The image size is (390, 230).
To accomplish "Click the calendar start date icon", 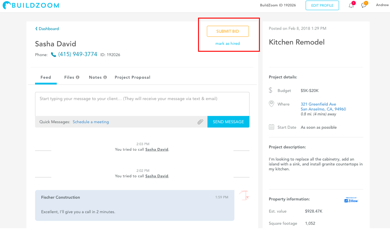I will [271, 127].
